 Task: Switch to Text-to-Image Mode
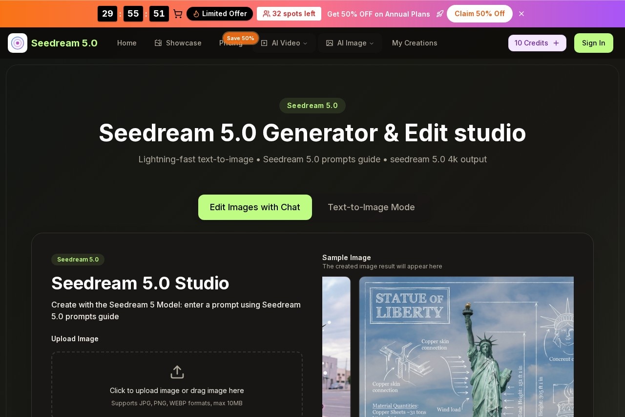[x=371, y=207]
